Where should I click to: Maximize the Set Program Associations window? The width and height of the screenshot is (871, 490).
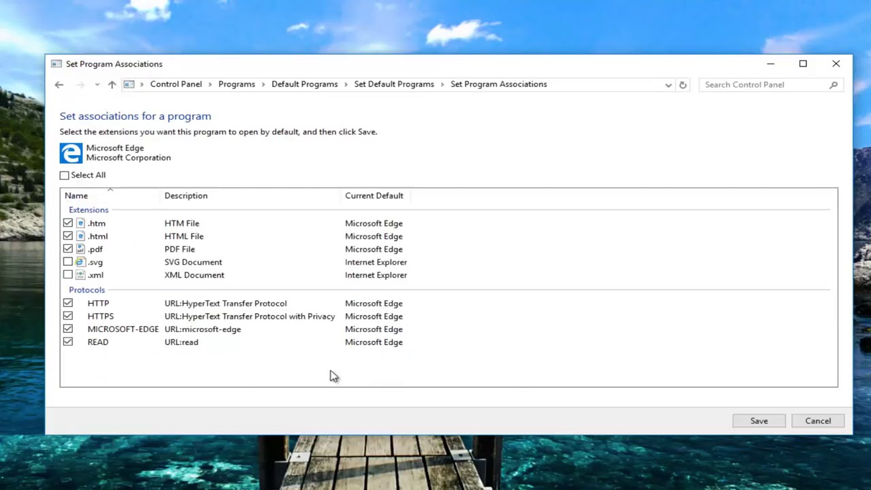(803, 64)
